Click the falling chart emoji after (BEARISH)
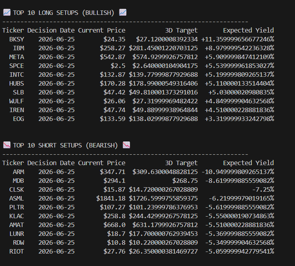 click(126, 145)
